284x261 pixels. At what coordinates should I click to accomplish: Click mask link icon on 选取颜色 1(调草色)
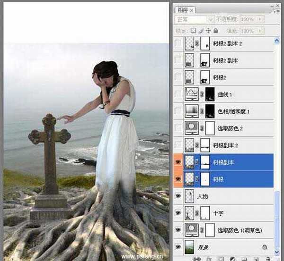point(202,230)
